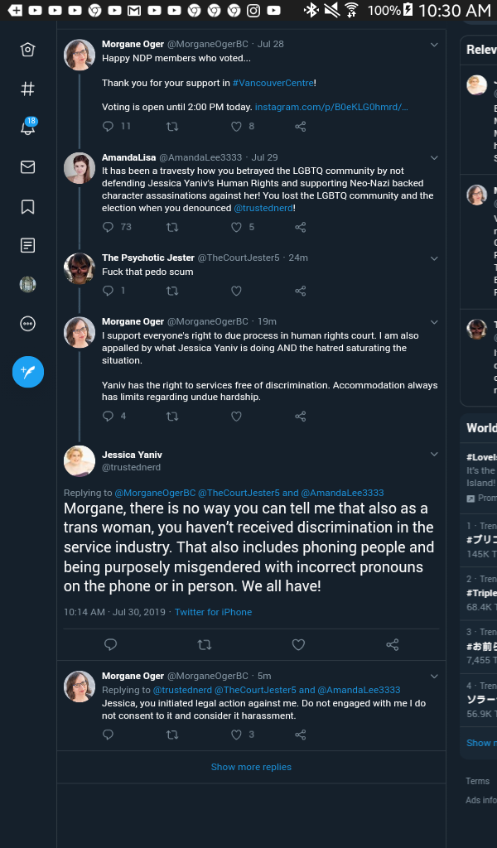Viewport: 497px width, 848px height.
Task: Open the #VancouverCentre hashtag link
Action: [273, 83]
